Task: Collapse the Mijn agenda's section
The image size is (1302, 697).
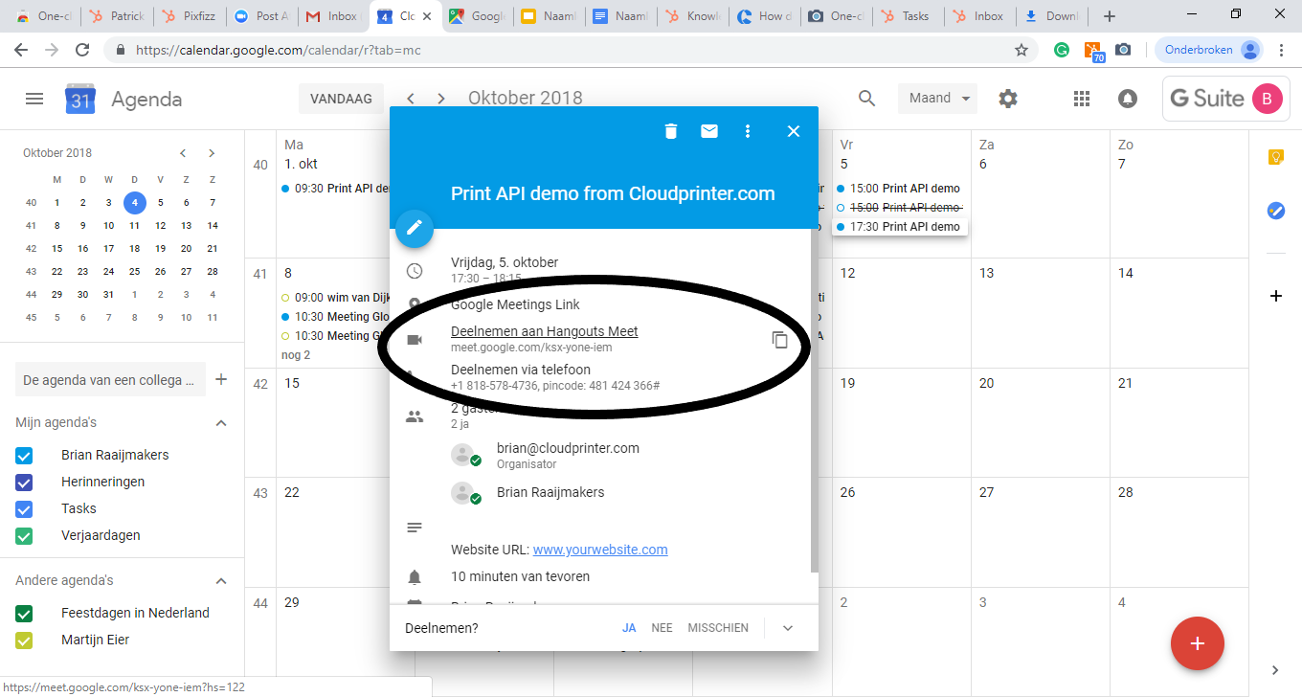Action: [221, 422]
